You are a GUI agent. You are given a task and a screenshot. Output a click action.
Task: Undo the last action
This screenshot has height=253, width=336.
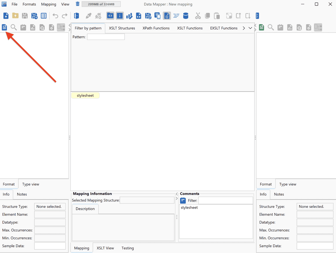coord(55,16)
